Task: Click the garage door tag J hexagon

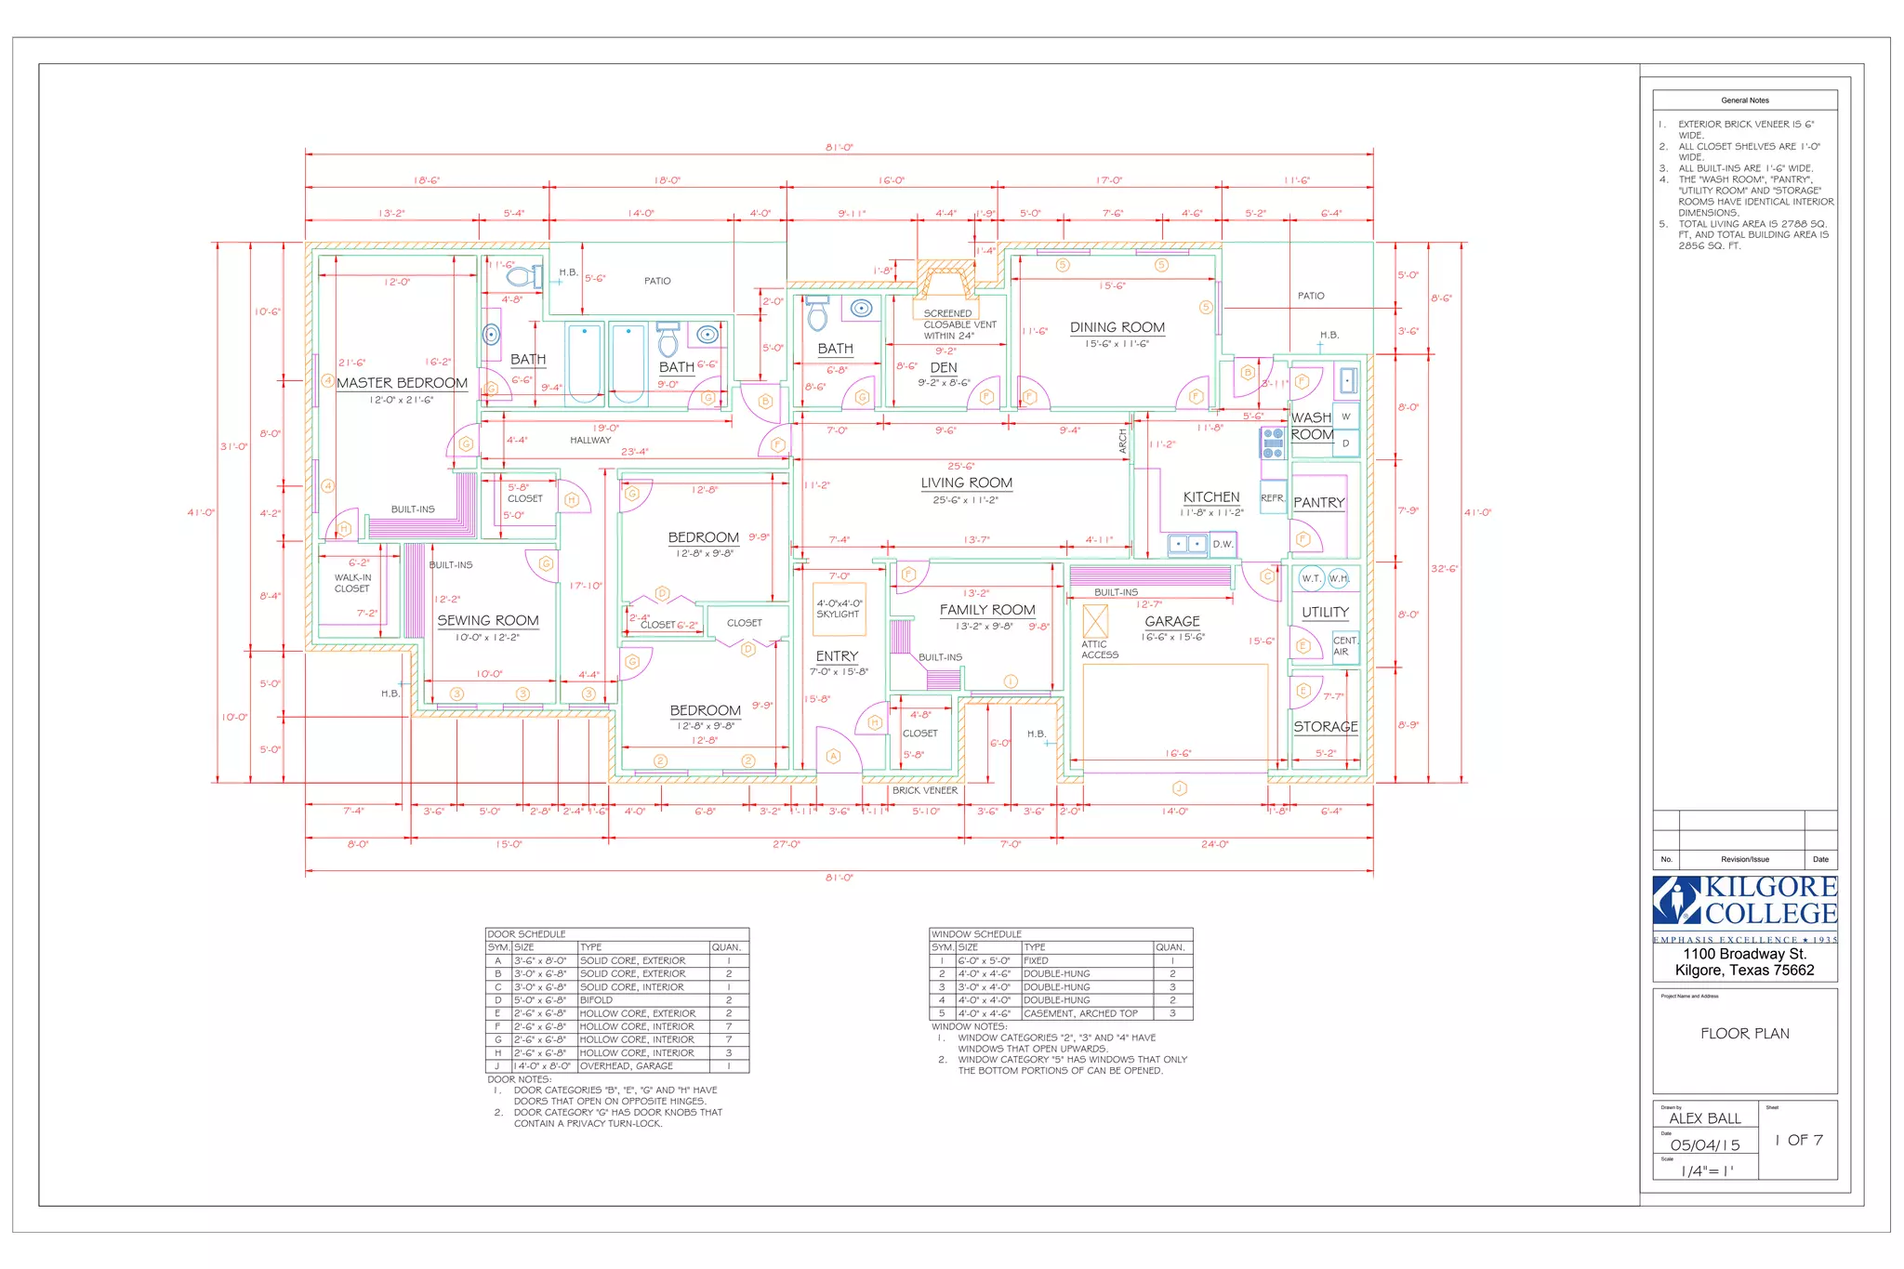Action: pyautogui.click(x=1179, y=788)
